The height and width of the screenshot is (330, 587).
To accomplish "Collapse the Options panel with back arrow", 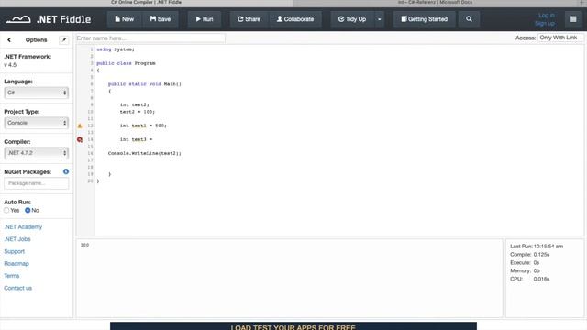I will click(x=9, y=39).
